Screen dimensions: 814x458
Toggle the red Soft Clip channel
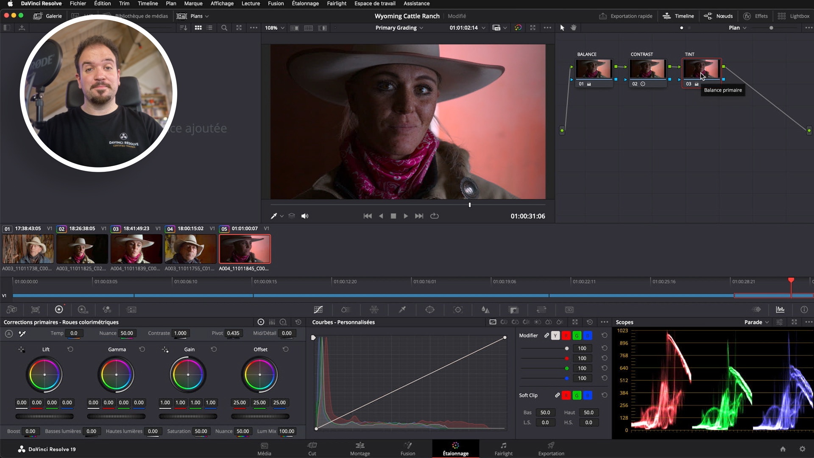[566, 395]
